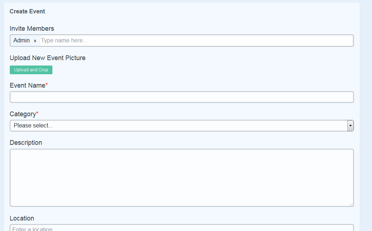Screen dimensions: 372x231
Task: Click the Upload New Event Picture label
Action: (47, 58)
